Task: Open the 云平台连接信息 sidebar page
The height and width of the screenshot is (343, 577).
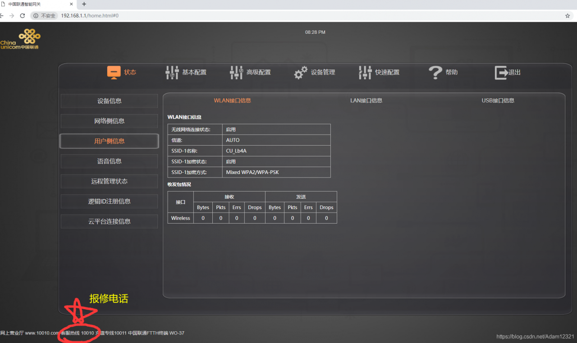Action: click(110, 221)
